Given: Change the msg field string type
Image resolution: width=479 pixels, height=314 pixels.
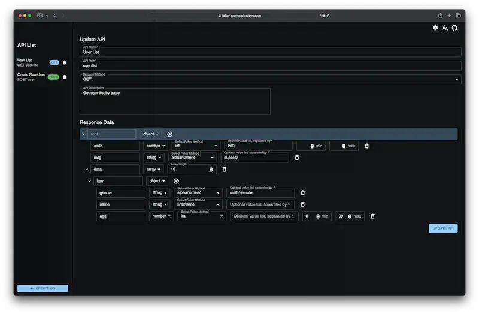Looking at the screenshot, I should point(154,158).
